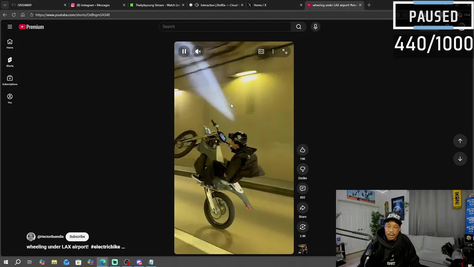Go to Home in YouTube sidebar
The image size is (474, 267).
(x=10, y=44)
